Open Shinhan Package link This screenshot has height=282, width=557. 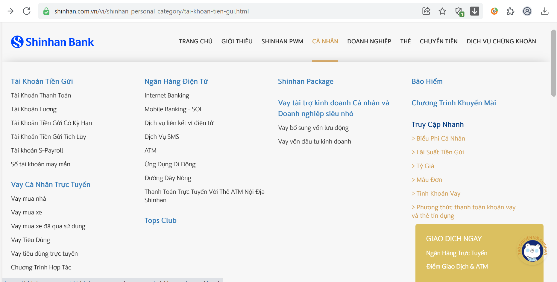[x=306, y=81]
